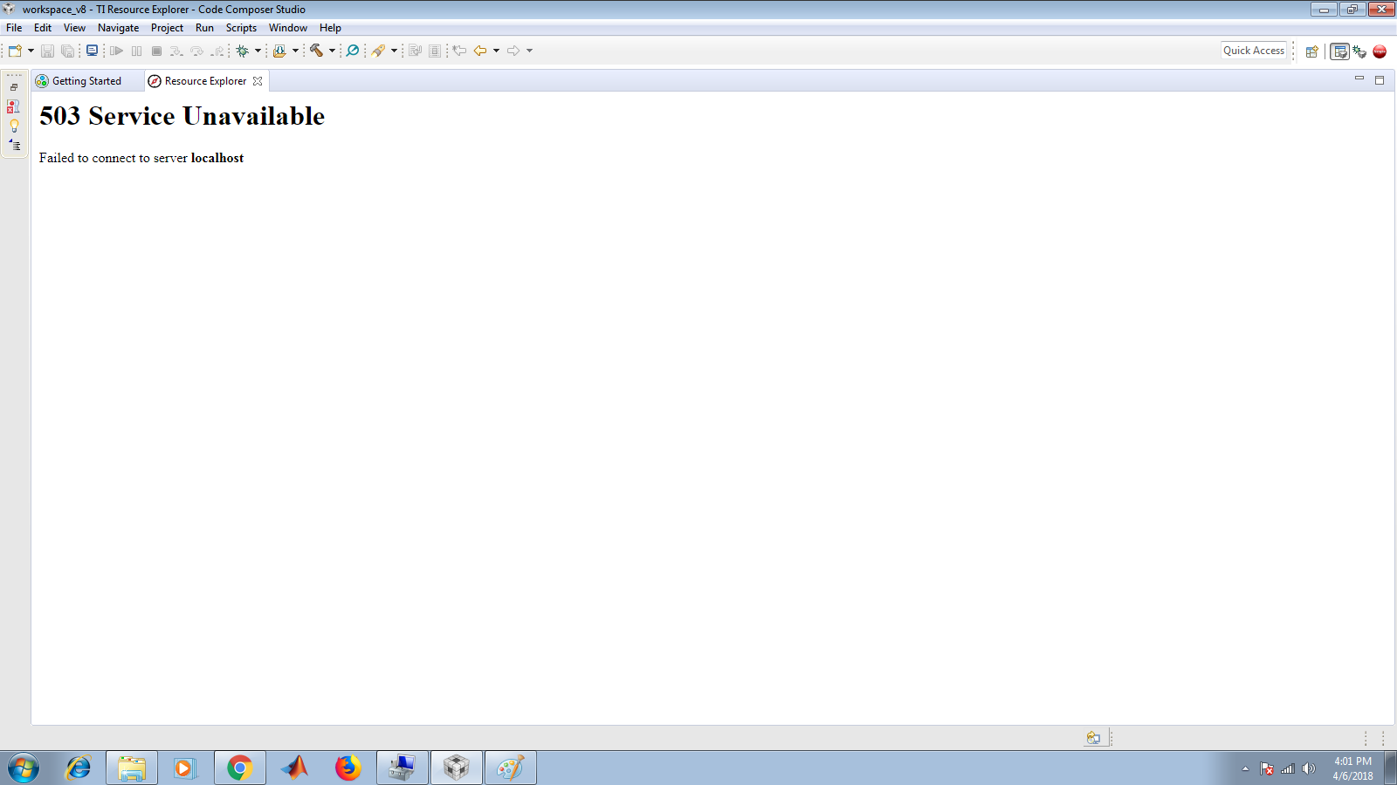Viewport: 1397px width, 785px height.
Task: Click the Last Edit Location icon
Action: (459, 51)
